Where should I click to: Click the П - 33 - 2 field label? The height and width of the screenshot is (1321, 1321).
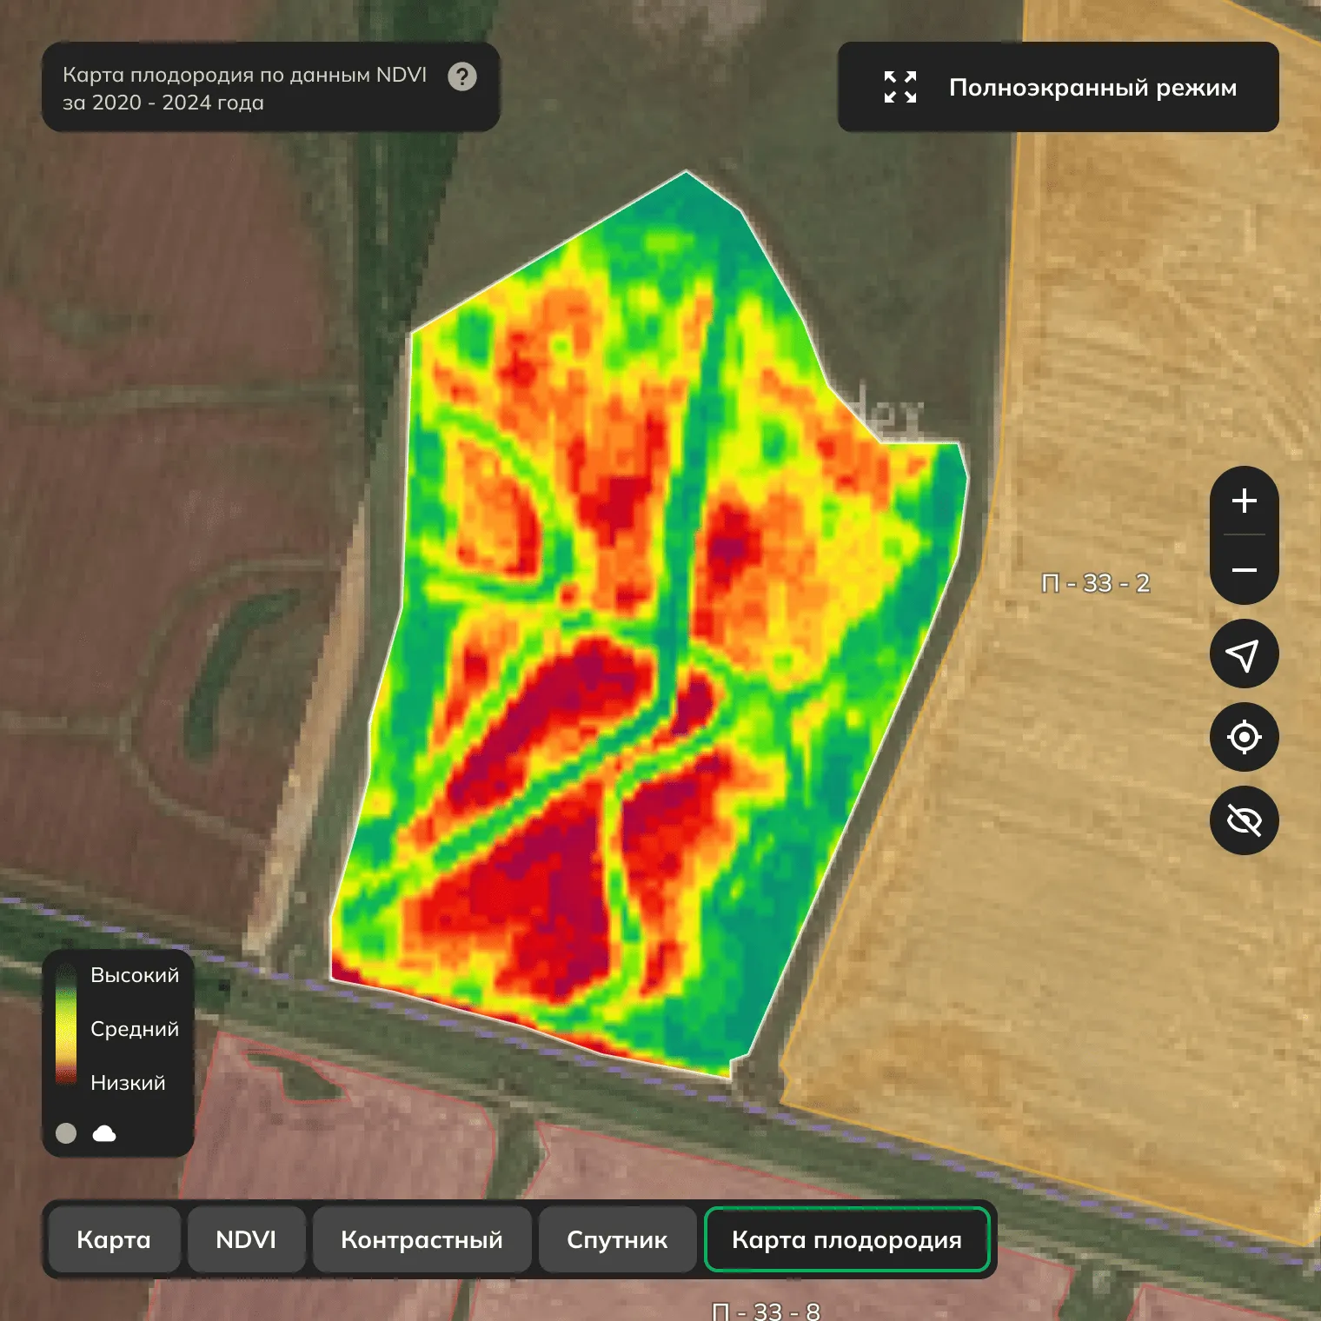click(x=1095, y=583)
